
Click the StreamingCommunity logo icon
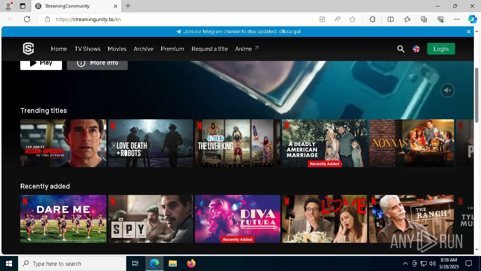point(29,49)
